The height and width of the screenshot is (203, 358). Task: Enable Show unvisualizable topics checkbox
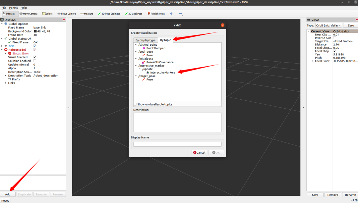(135, 104)
